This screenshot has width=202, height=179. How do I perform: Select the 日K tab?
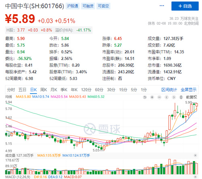34,89
